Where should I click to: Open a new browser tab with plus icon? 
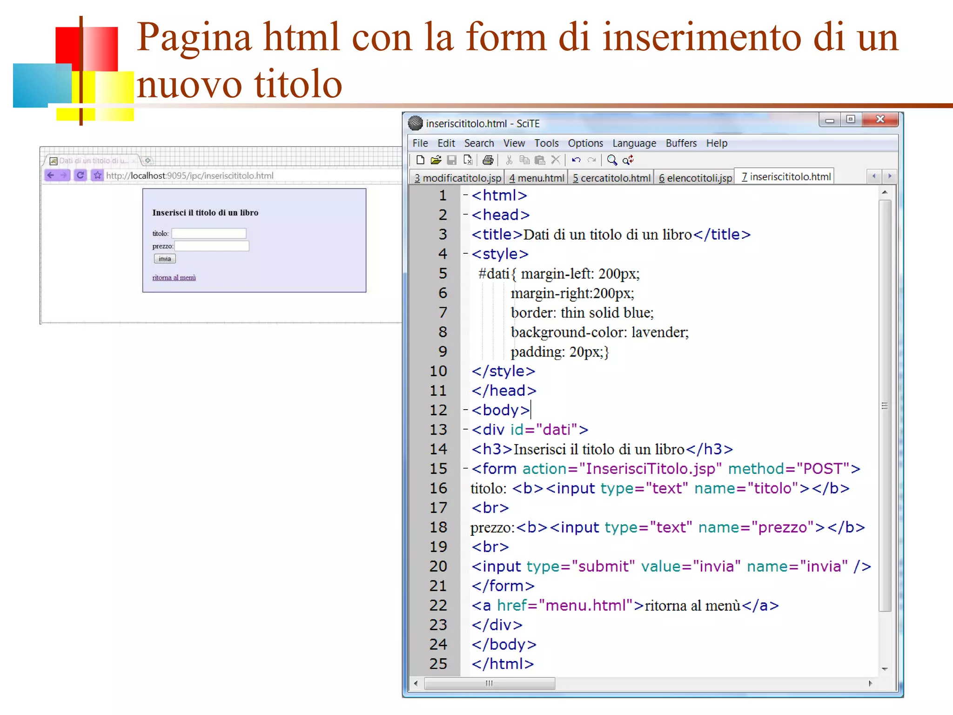[x=148, y=161]
